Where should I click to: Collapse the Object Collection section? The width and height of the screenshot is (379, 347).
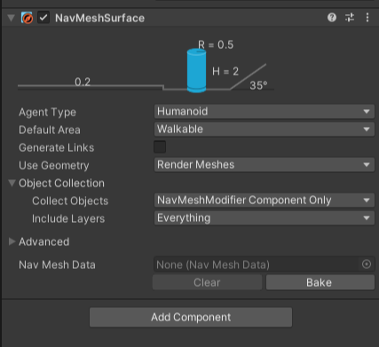pos(12,183)
